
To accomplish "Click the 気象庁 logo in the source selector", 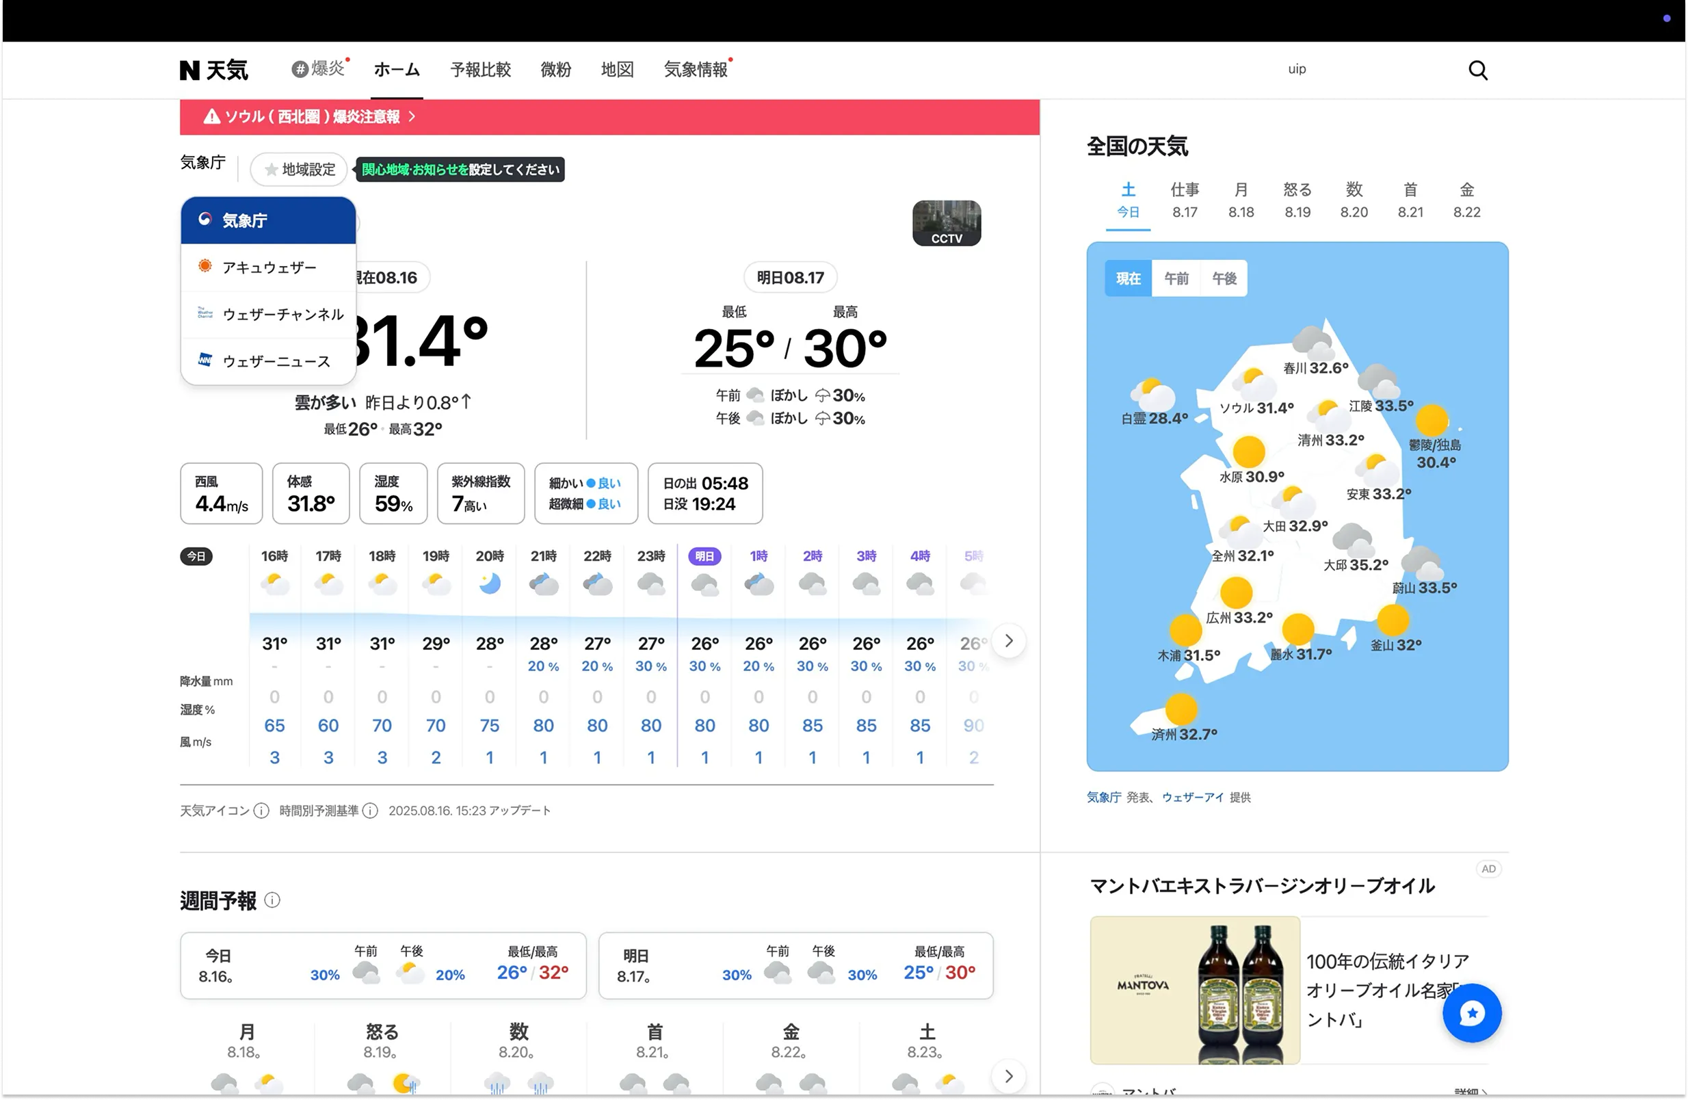I will (x=205, y=220).
